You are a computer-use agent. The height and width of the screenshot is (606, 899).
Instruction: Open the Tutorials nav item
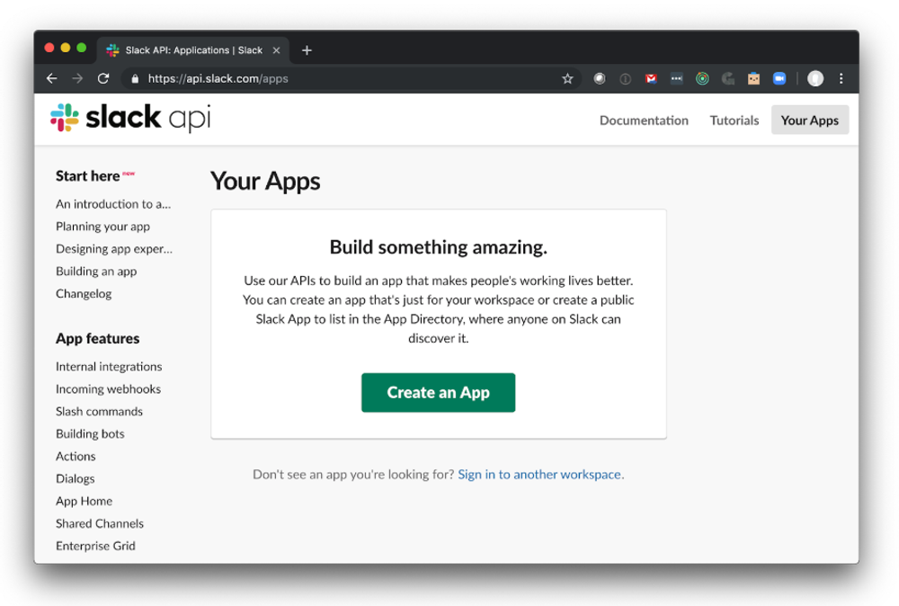point(734,120)
